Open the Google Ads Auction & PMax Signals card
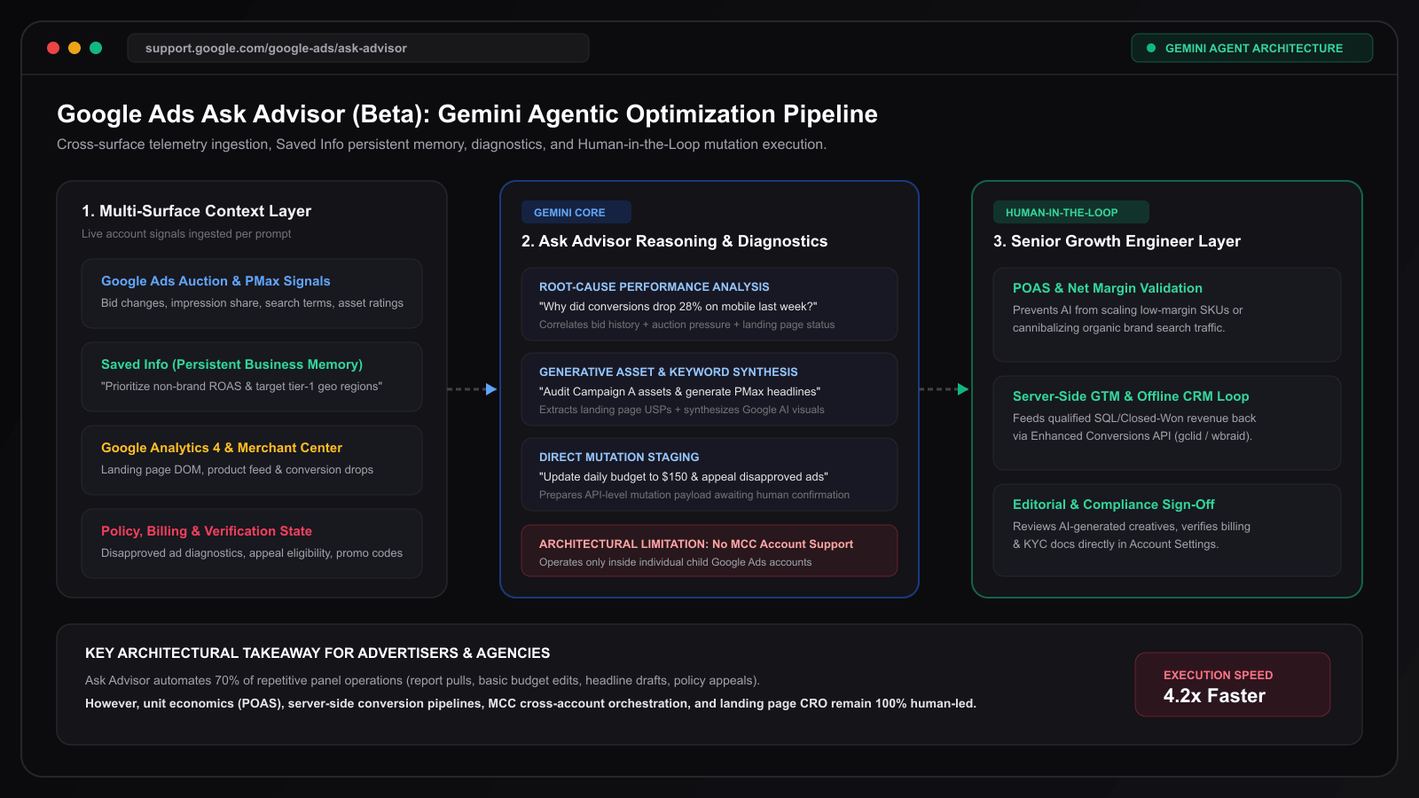This screenshot has width=1419, height=798. pos(252,293)
